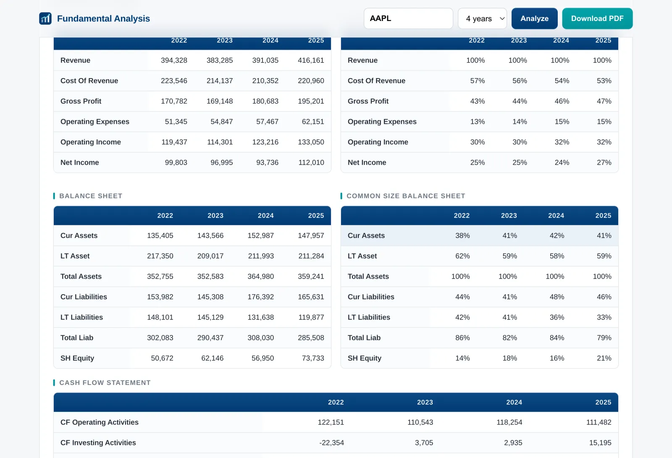672x458 pixels.
Task: Select the Cur Liabilities label in balance sheet
Action: point(84,297)
